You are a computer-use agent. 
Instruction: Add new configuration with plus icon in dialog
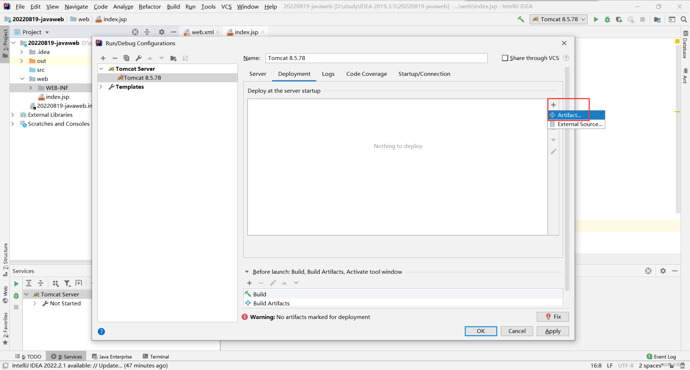[103, 58]
